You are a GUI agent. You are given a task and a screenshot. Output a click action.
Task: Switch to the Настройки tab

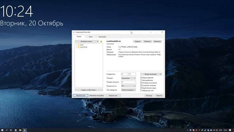(x=102, y=37)
